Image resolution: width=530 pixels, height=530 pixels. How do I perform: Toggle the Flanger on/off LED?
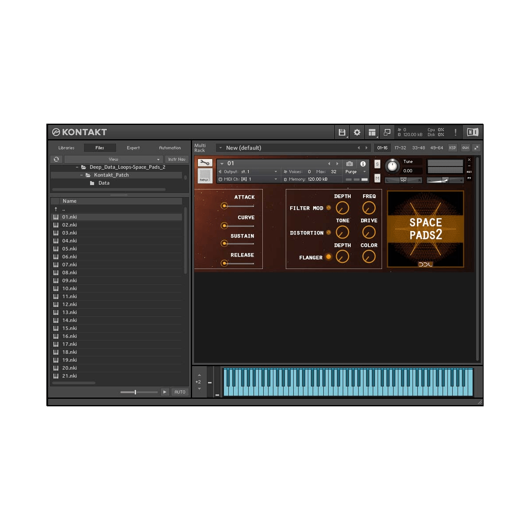[329, 257]
